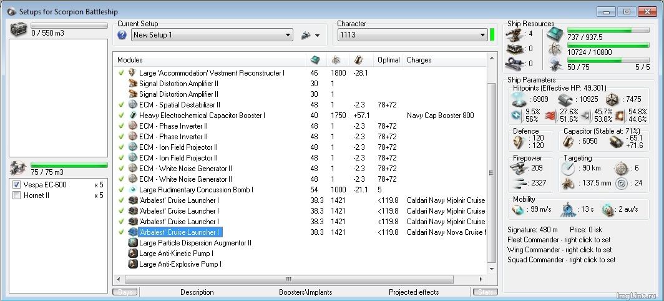Open the Projected effects tab
Image resolution: width=664 pixels, height=301 pixels.
(x=414, y=292)
